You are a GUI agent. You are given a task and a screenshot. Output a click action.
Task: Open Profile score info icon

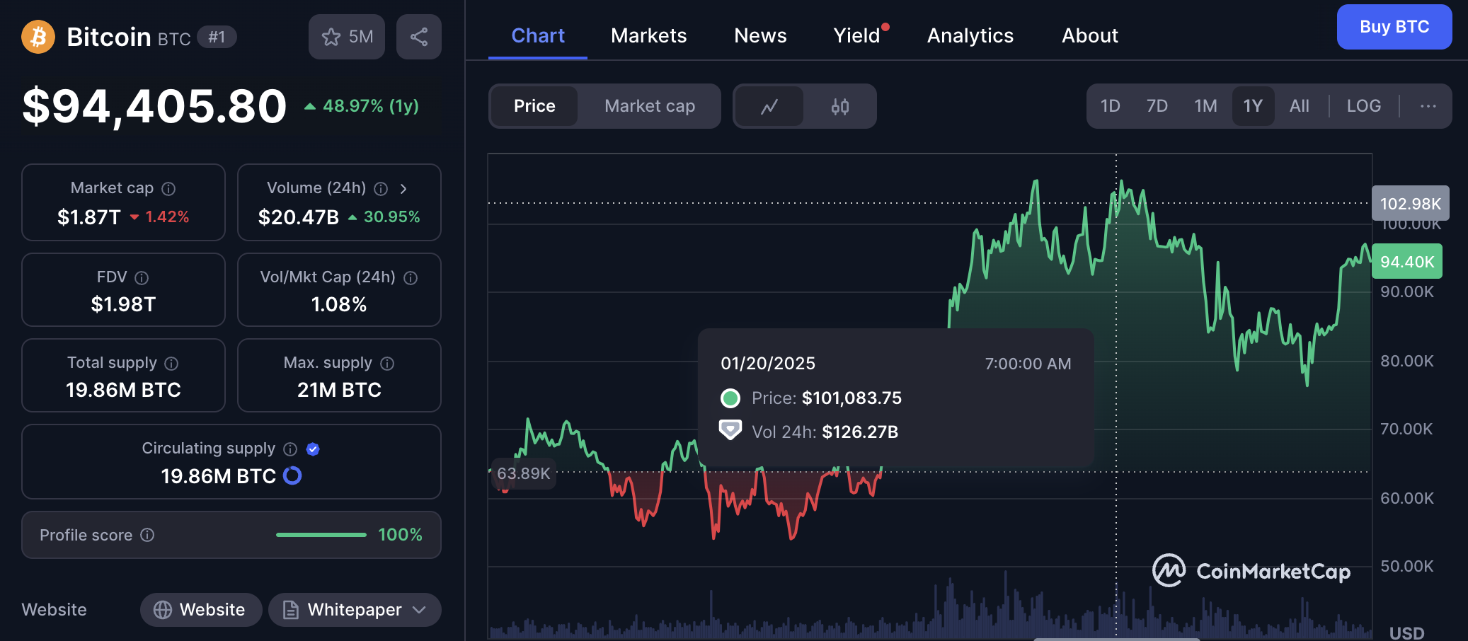click(147, 535)
